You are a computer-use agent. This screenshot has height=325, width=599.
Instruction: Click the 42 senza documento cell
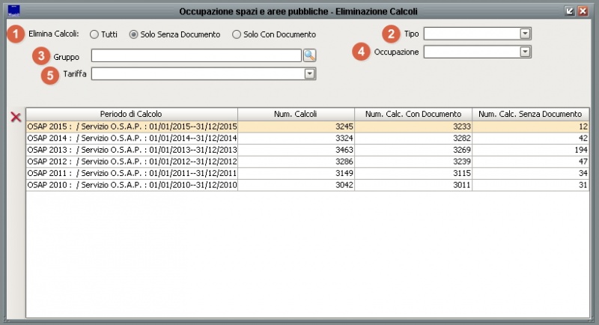(x=531, y=138)
